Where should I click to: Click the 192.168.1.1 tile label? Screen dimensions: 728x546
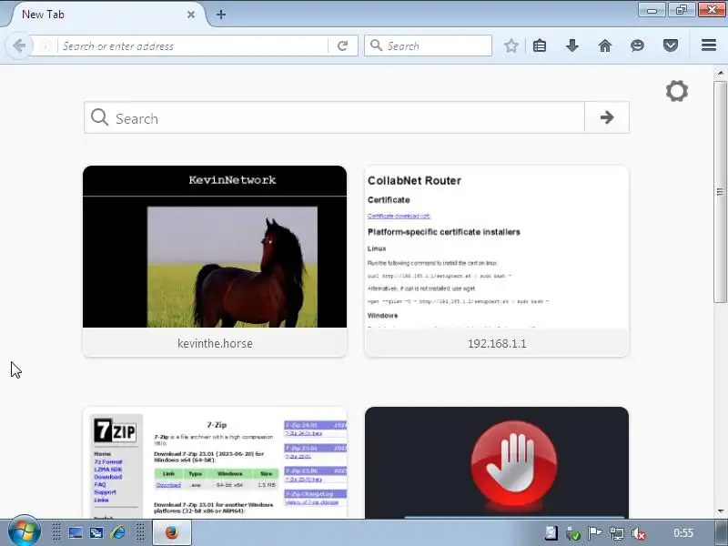(497, 344)
